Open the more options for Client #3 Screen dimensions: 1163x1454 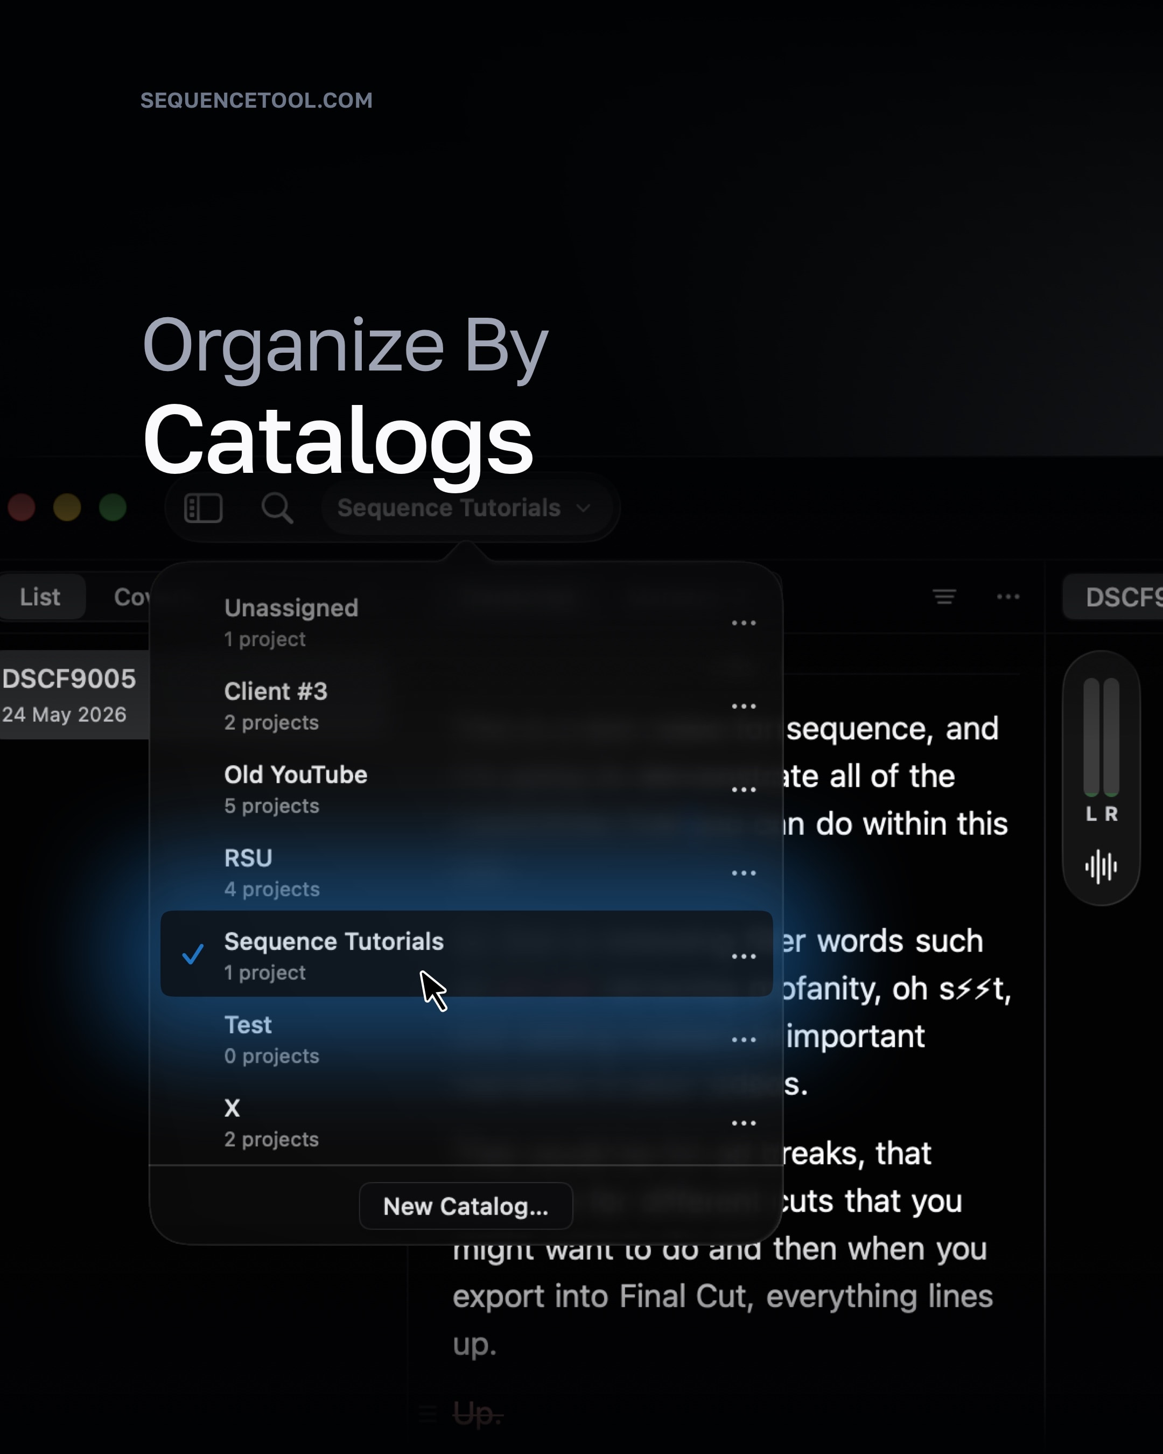coord(744,706)
